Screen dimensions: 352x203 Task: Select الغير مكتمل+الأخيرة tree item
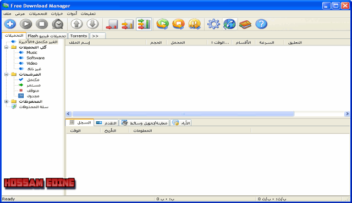(38, 42)
